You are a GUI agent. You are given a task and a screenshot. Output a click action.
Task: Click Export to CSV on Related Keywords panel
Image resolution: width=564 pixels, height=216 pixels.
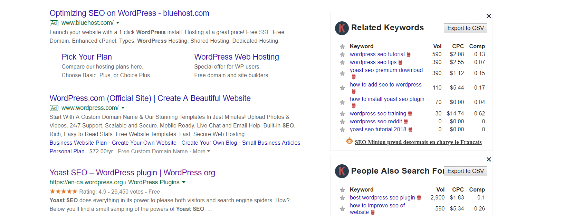pyautogui.click(x=465, y=28)
